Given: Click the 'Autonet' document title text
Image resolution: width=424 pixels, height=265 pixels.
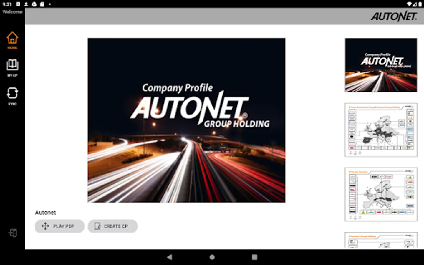Looking at the screenshot, I should tap(45, 213).
